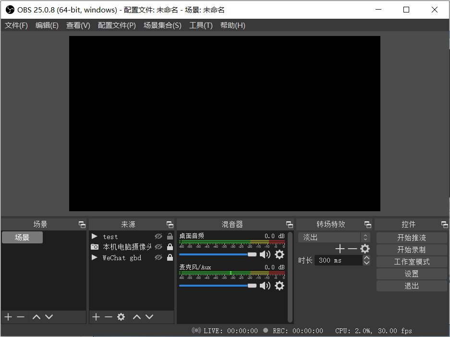The image size is (450, 337).
Task: Open 设置 settings button
Action: 412,274
